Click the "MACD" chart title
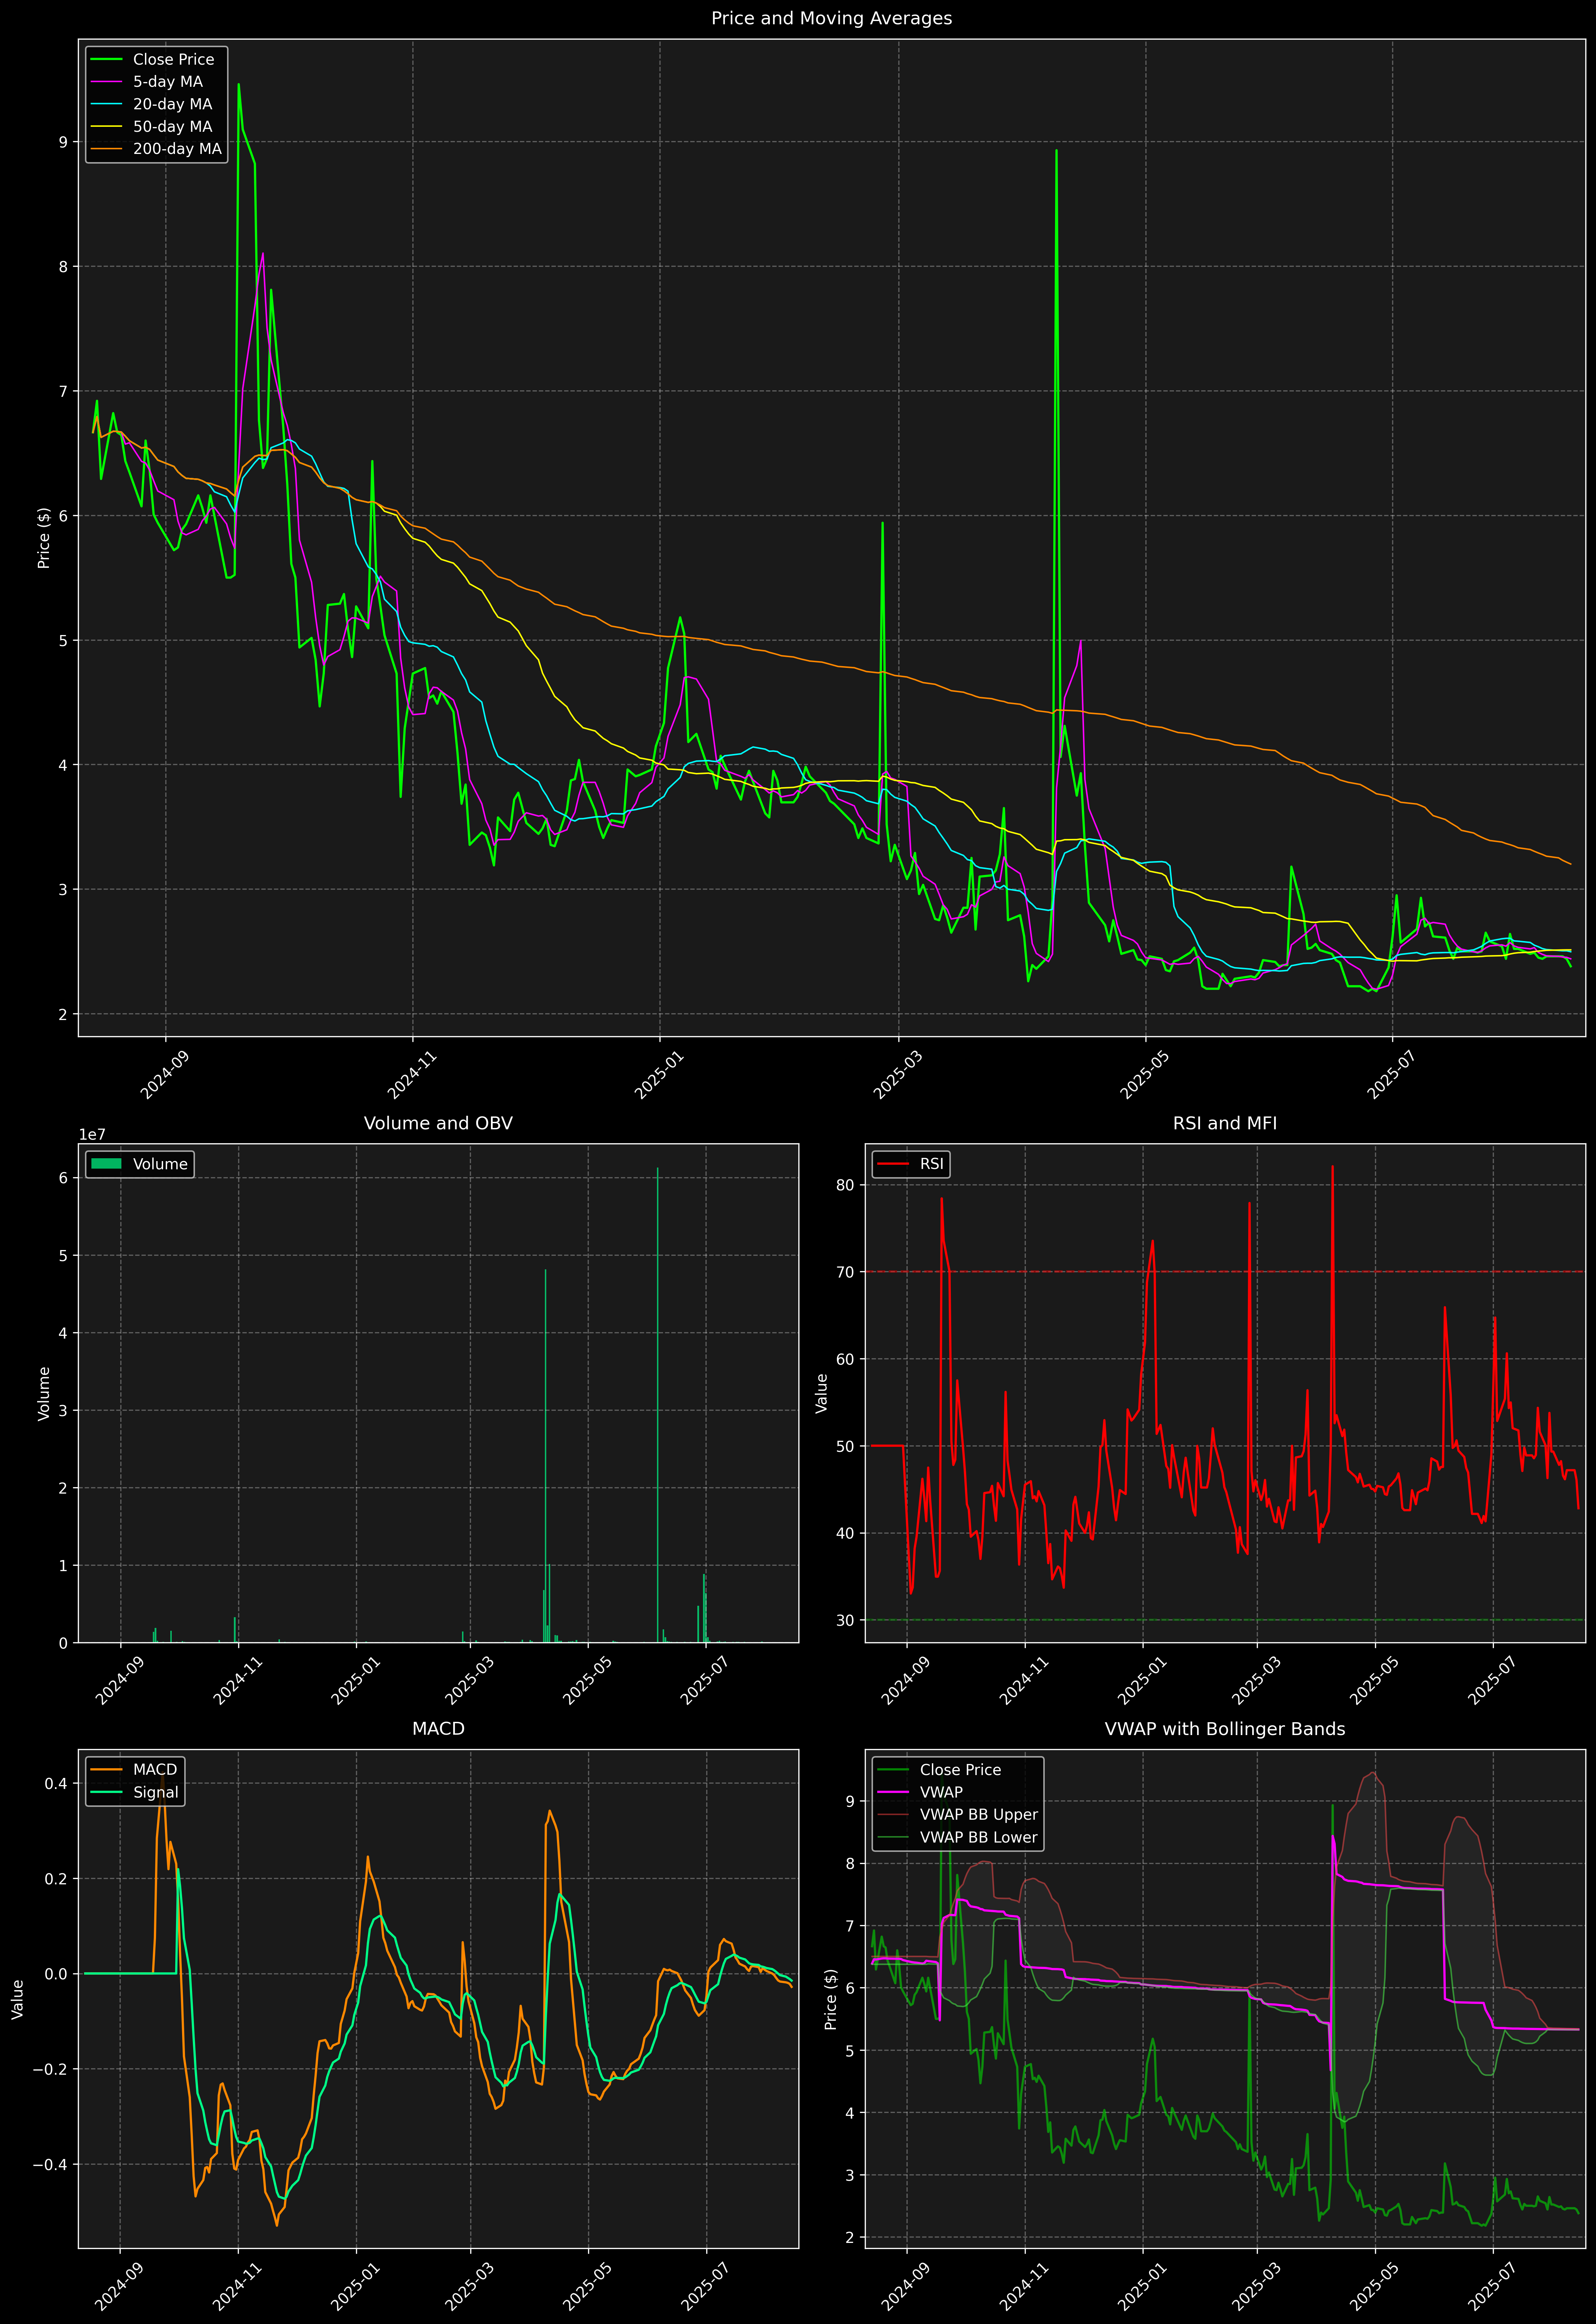This screenshot has height=2324, width=1596. pyautogui.click(x=438, y=1729)
